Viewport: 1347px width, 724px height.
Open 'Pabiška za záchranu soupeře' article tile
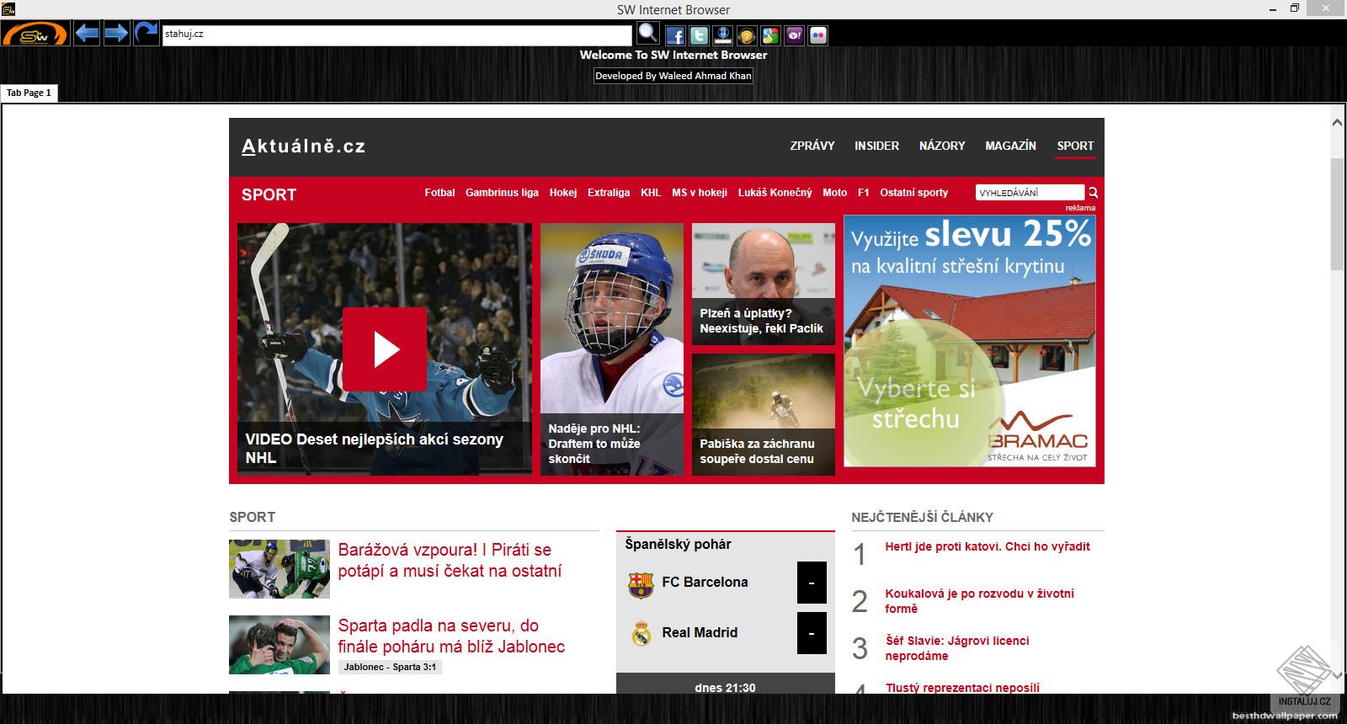pyautogui.click(x=764, y=414)
